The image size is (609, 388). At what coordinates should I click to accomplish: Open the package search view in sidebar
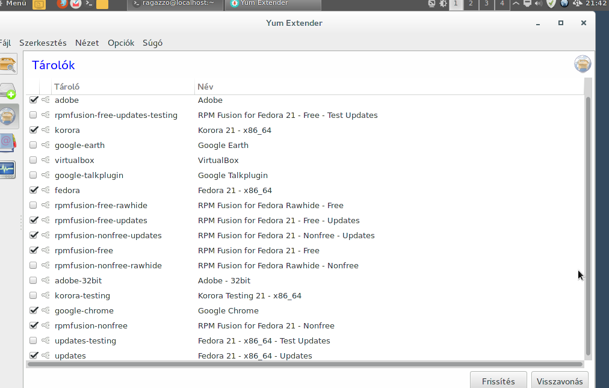[x=8, y=64]
